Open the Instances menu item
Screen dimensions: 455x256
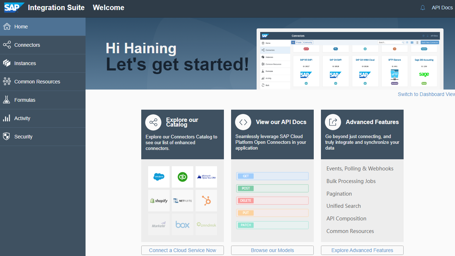tap(43, 63)
